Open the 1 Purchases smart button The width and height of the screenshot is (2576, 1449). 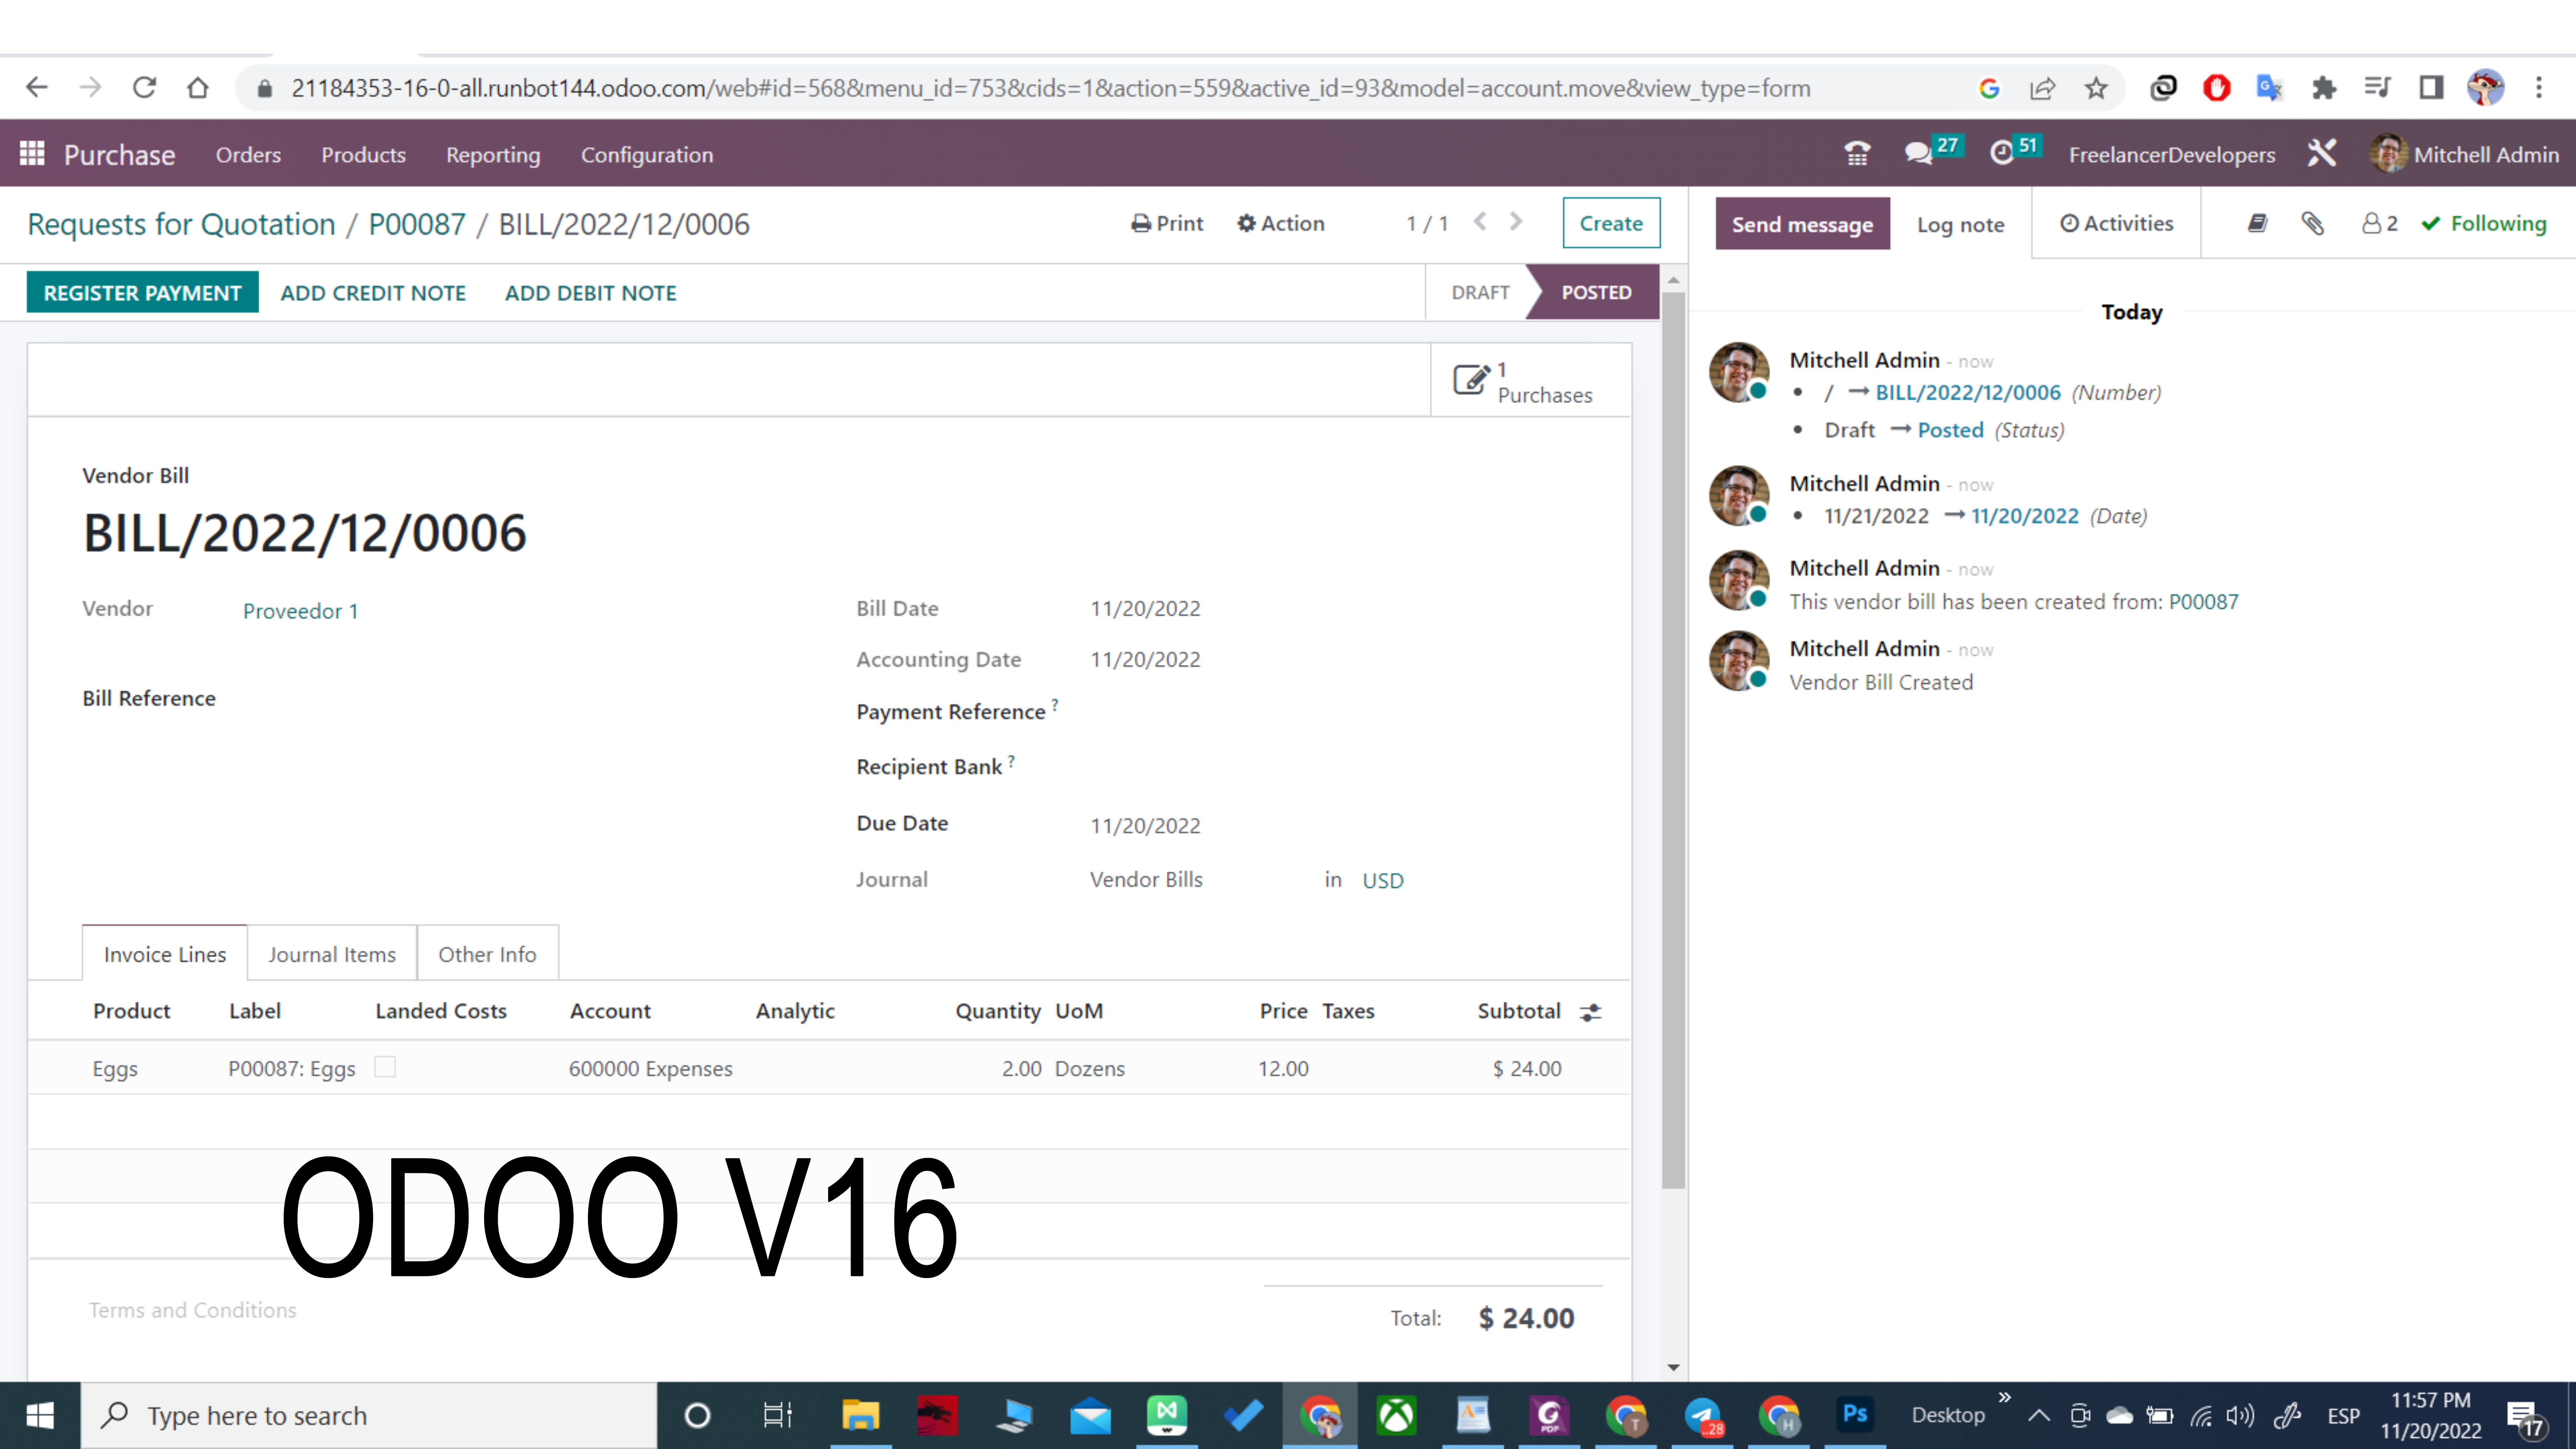pos(1530,380)
